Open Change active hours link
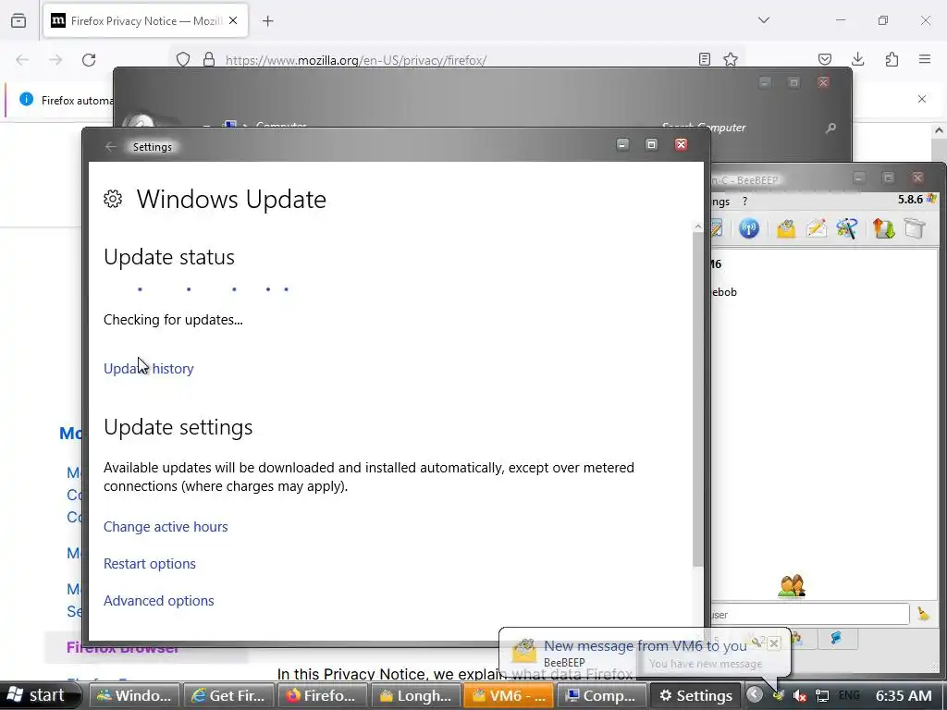Screen dimensions: 947x710 [x=166, y=526]
